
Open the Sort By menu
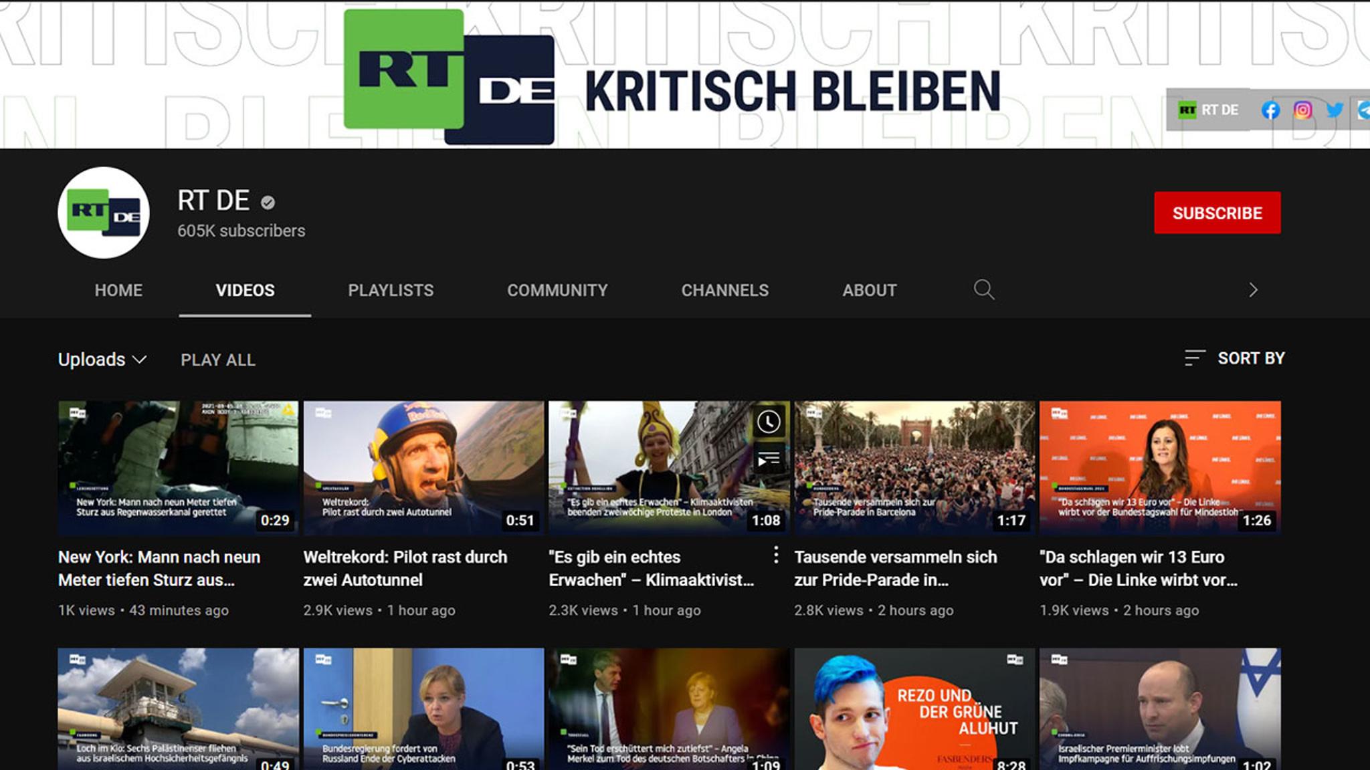(1234, 358)
